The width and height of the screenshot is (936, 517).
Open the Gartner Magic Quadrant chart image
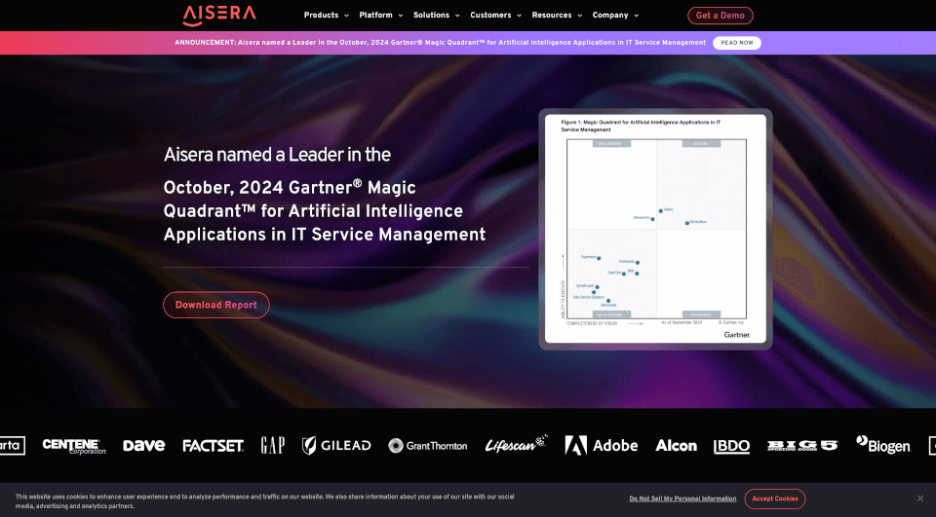[x=655, y=229]
